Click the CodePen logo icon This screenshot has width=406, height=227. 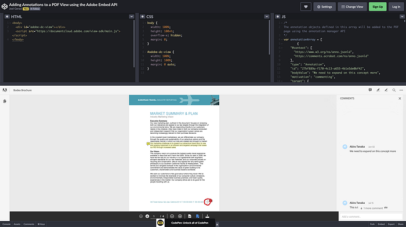[x=5, y=6]
